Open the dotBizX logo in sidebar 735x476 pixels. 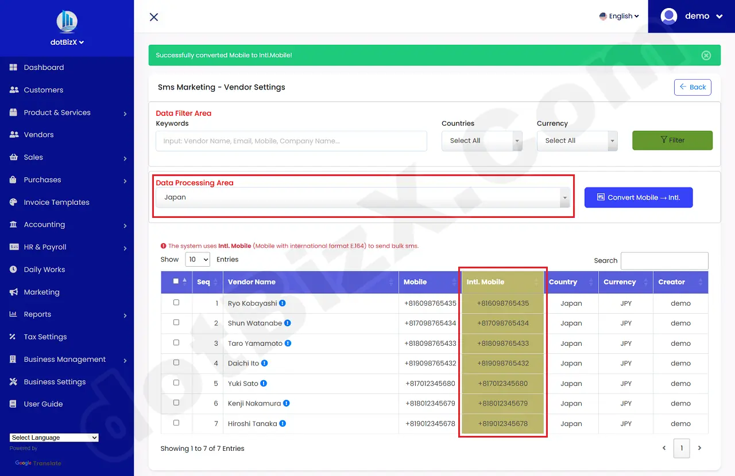(x=67, y=22)
